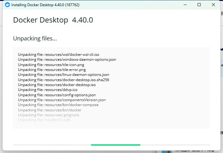Click the window title "Installing Docker Desktop 4.40.0 (187762)"

point(45,5)
